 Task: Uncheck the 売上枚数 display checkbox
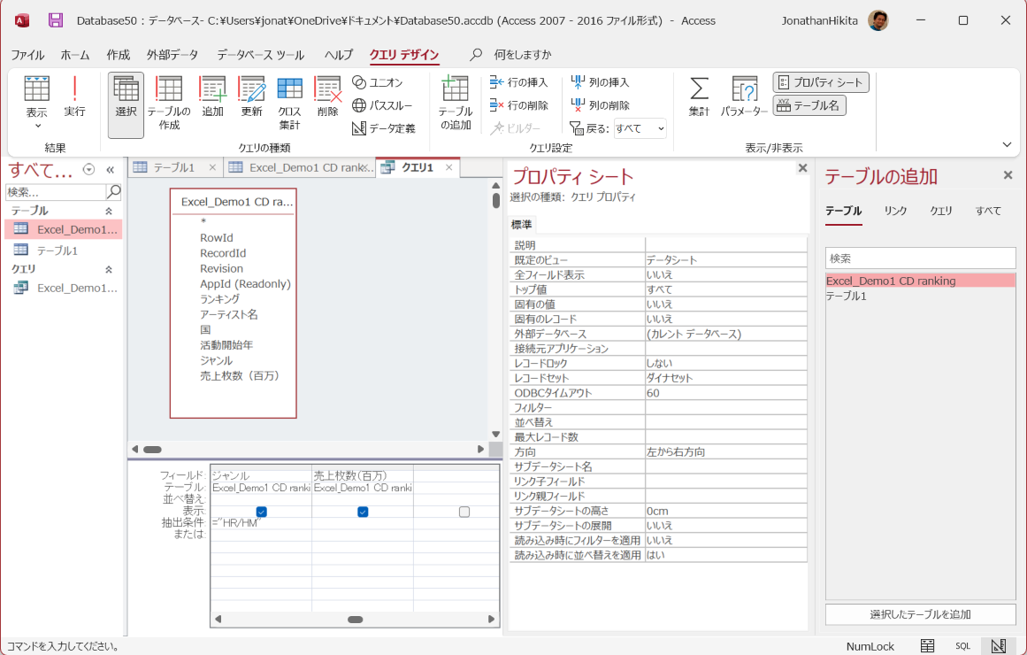coord(362,511)
